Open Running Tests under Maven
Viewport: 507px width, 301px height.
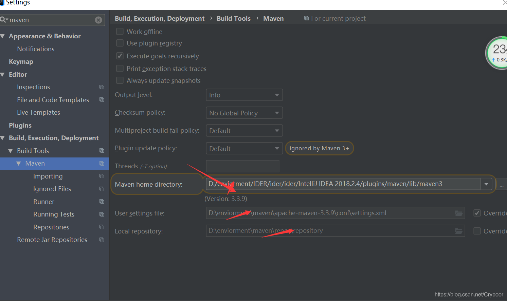pos(54,214)
